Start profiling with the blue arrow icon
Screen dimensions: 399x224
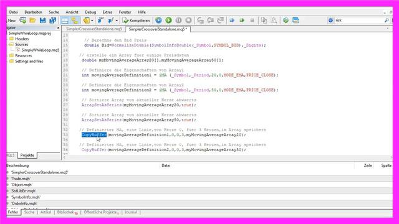click(x=232, y=21)
